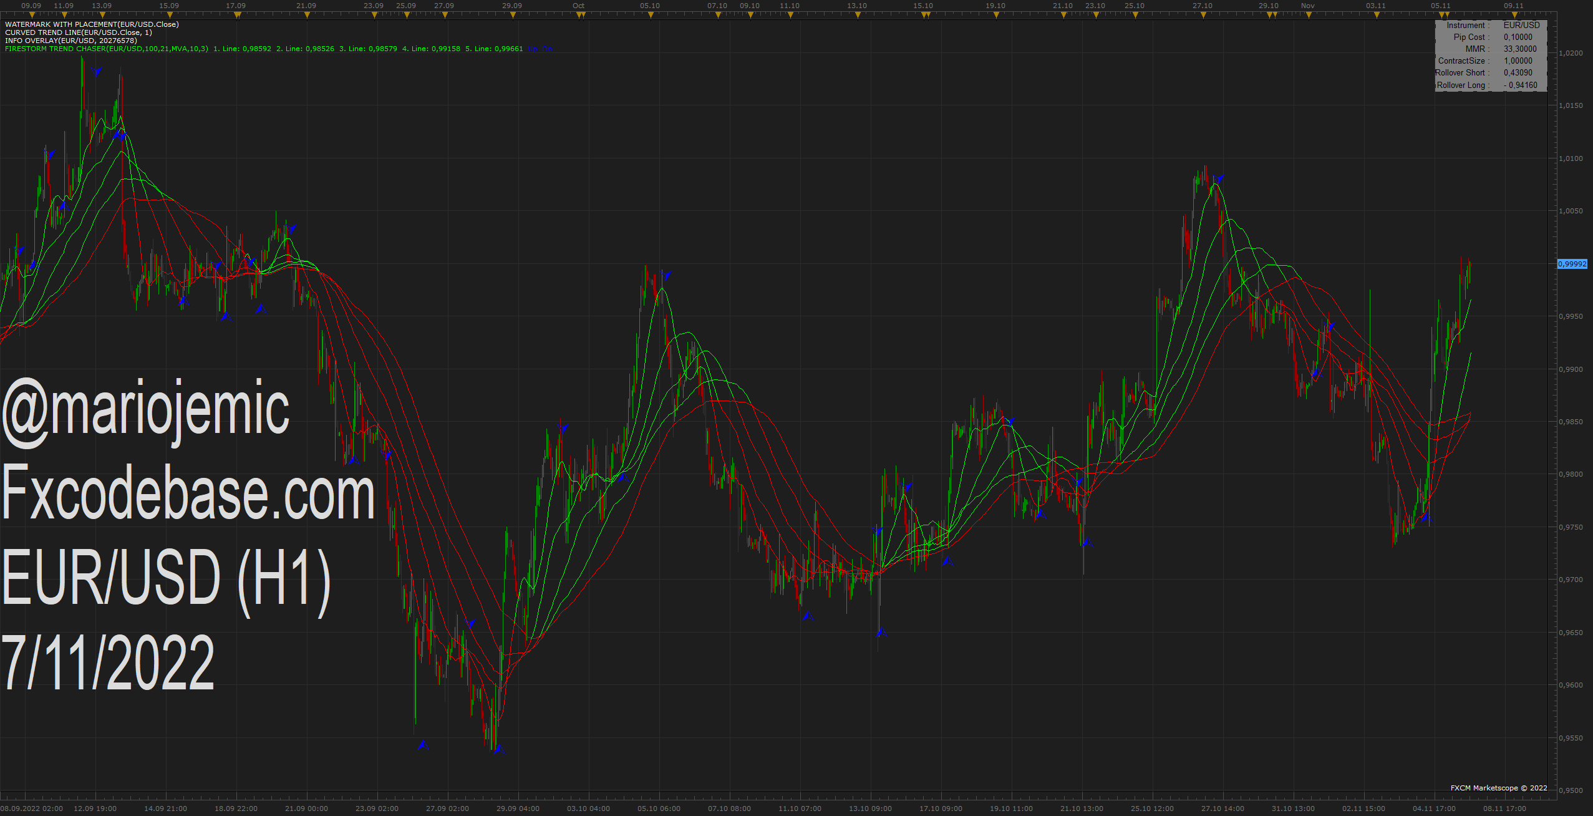
Task: Click the orange marker below 05.10 date
Action: (x=651, y=15)
